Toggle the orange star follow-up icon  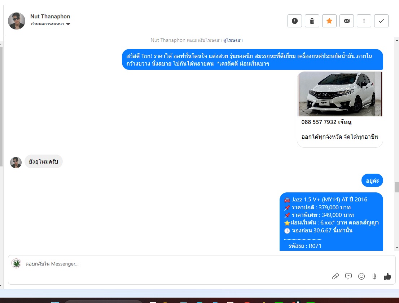click(x=329, y=21)
